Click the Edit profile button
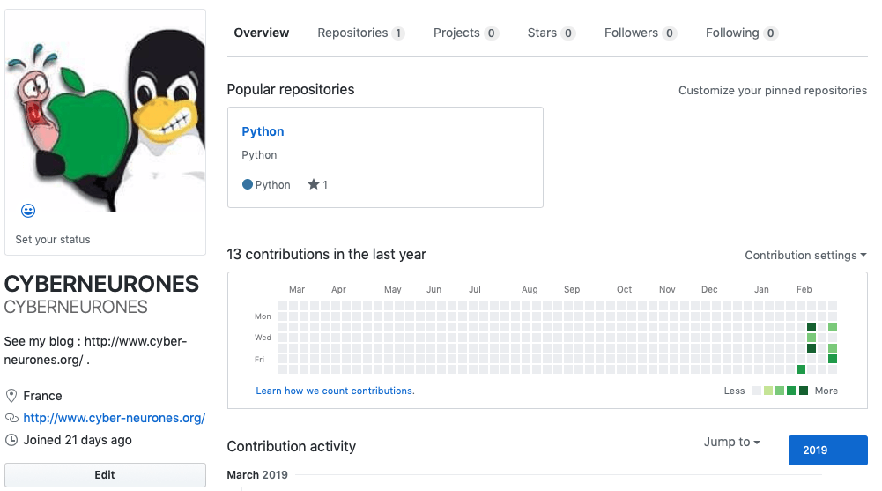This screenshot has height=491, width=882. pos(105,474)
